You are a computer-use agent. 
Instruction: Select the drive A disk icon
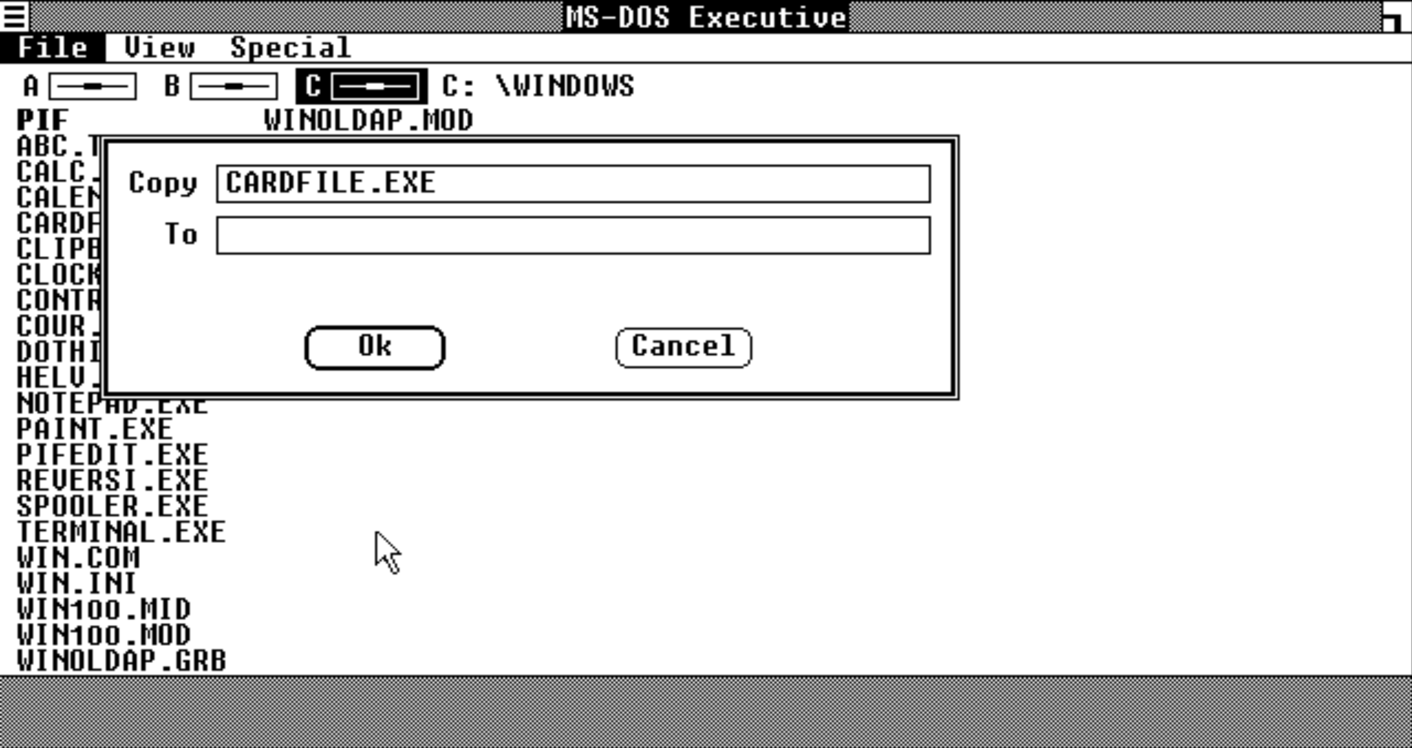(x=92, y=87)
